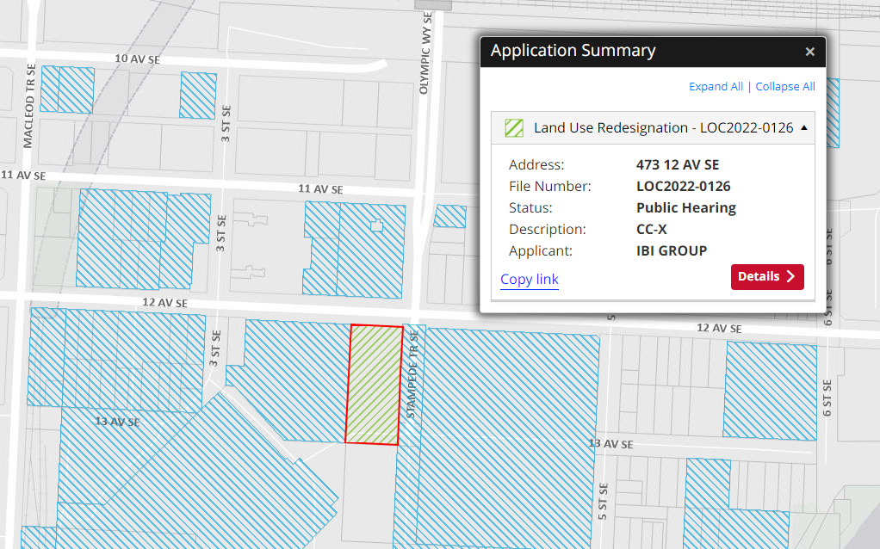Click small blue parcel on 10 AV near 3 ST
The width and height of the screenshot is (880, 549).
click(x=198, y=95)
